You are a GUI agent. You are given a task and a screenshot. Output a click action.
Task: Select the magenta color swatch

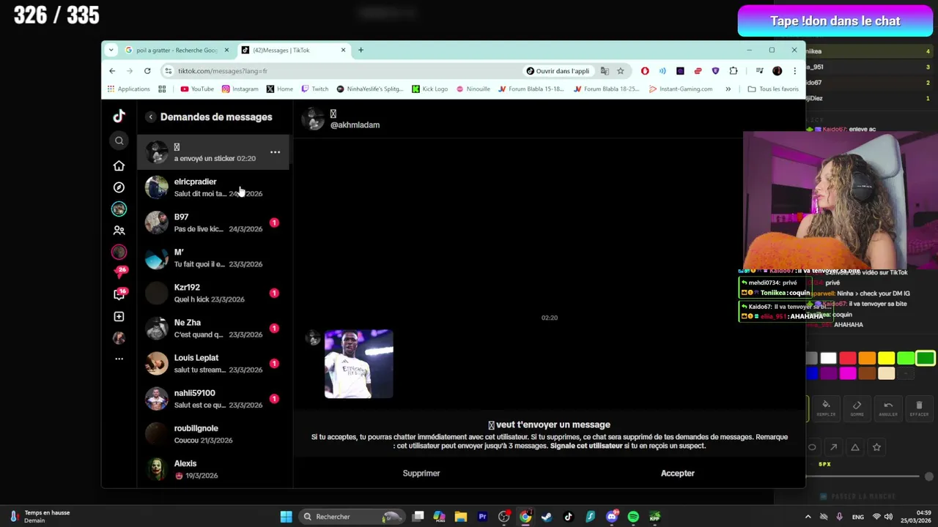pos(848,374)
